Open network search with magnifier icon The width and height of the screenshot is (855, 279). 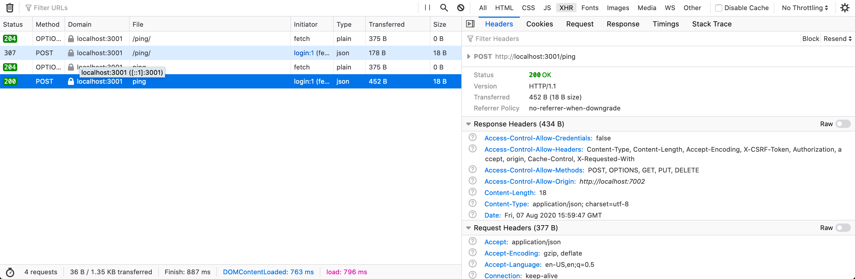click(444, 8)
